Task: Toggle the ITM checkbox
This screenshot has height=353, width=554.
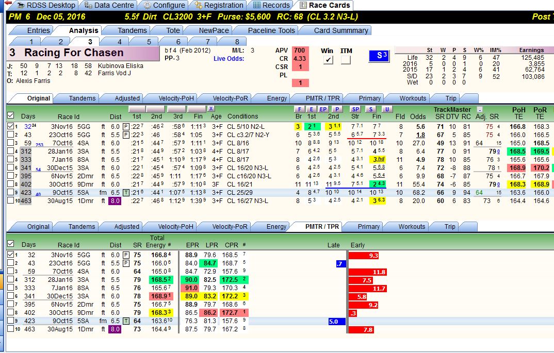Action: click(x=346, y=60)
